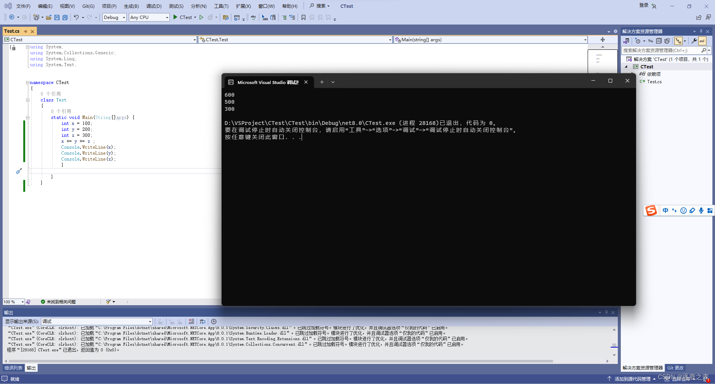
Task: Click the 搜索 box in title bar
Action: 320,6
